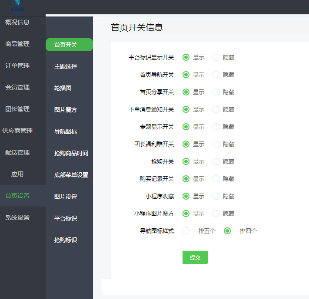Screen dimensions: 309x299
Task: Choose 隐藏 for 首页分享开关
Action: [x=216, y=92]
